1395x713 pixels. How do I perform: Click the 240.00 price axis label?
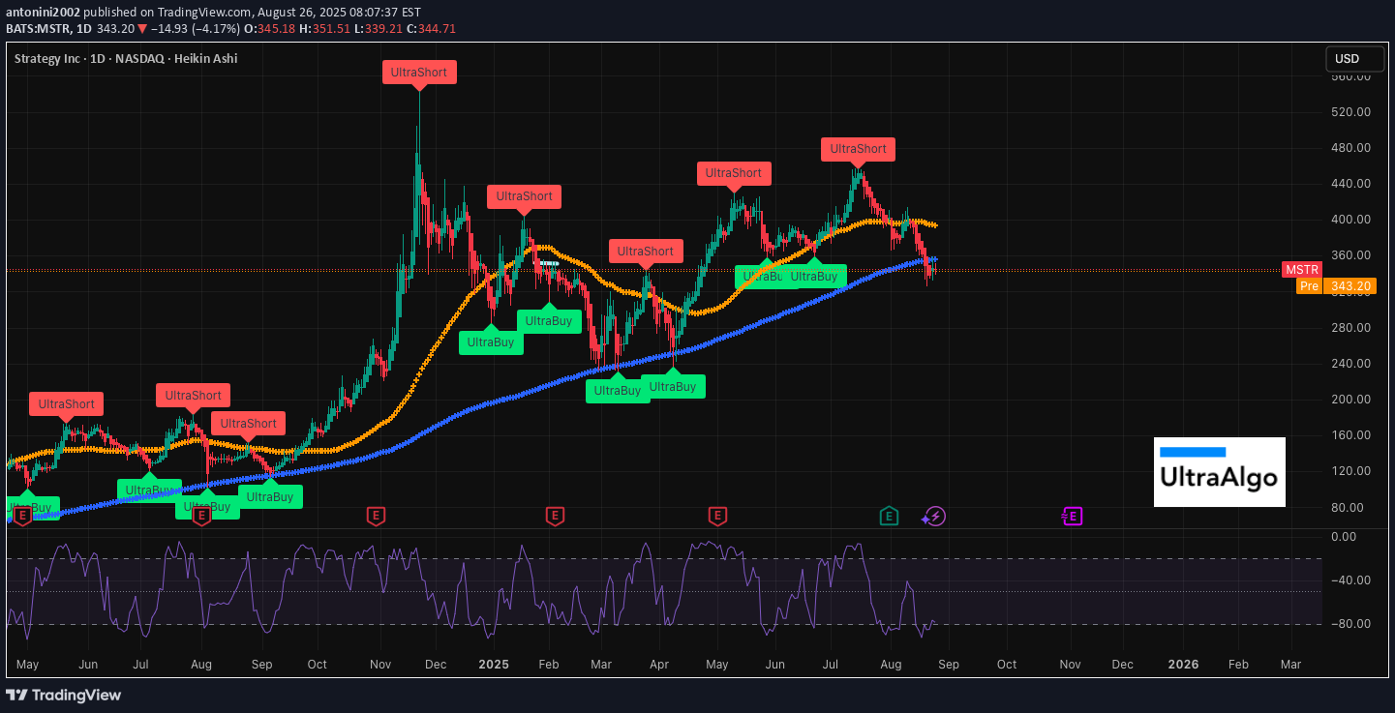(x=1349, y=364)
